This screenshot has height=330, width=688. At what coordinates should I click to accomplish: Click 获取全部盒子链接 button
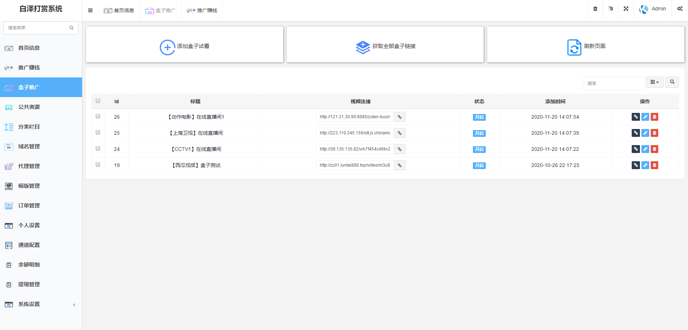385,46
